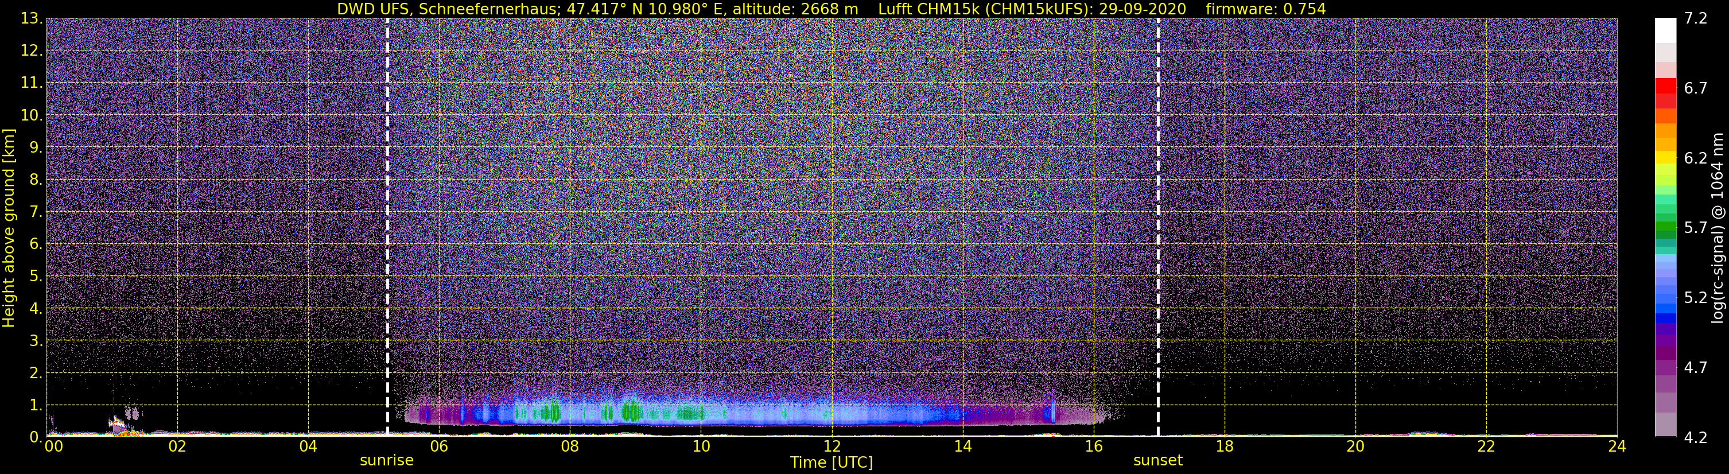Click height axis tick label 9

click(36, 147)
